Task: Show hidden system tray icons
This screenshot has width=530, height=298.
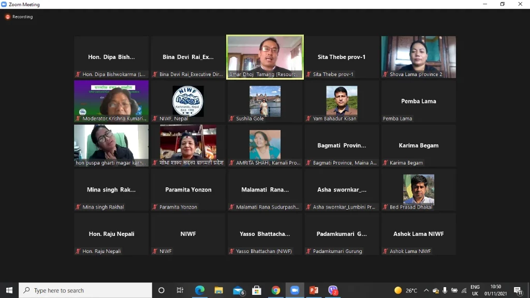Action: [426, 290]
